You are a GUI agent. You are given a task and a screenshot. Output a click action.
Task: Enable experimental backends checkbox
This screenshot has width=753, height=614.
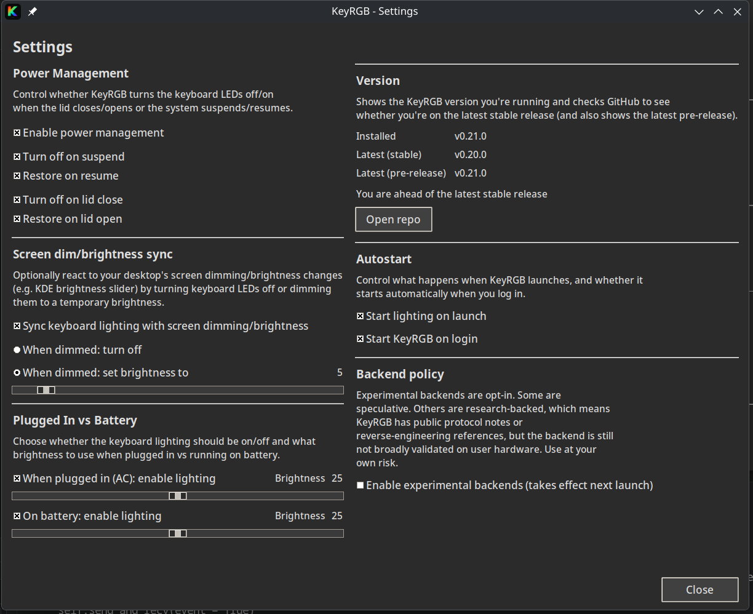click(361, 485)
